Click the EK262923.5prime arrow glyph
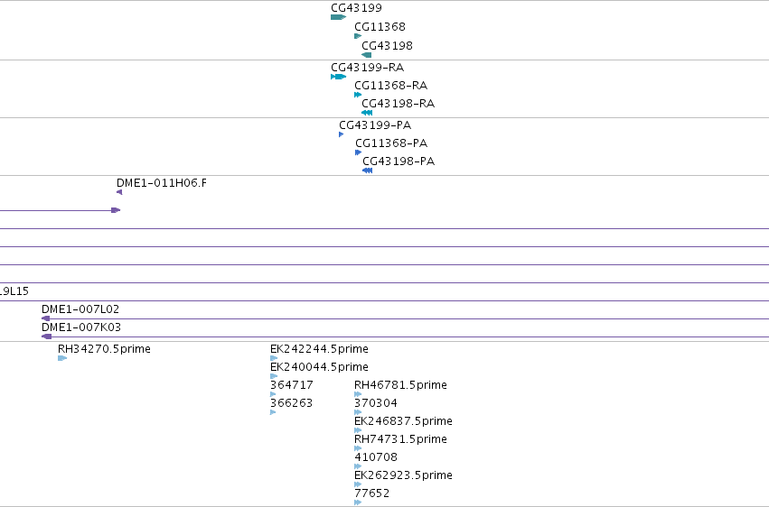 pos(358,484)
